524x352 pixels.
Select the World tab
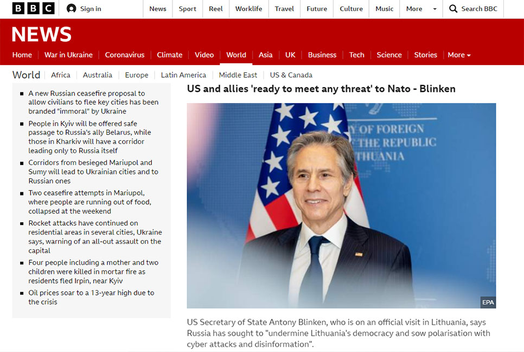pos(237,55)
